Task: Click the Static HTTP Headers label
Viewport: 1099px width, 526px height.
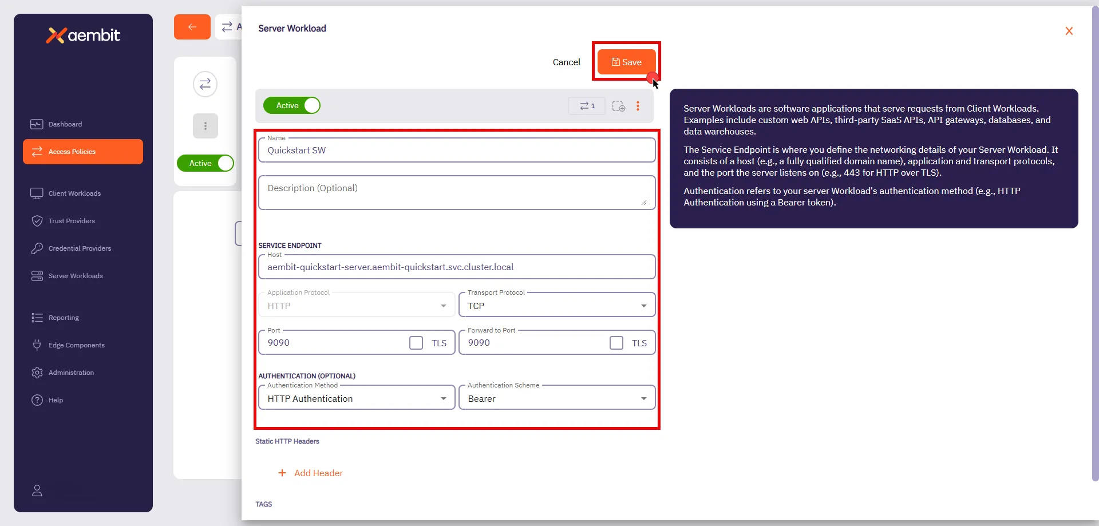Action: click(287, 441)
